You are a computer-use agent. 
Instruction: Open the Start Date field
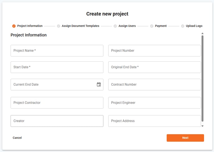pos(57,67)
